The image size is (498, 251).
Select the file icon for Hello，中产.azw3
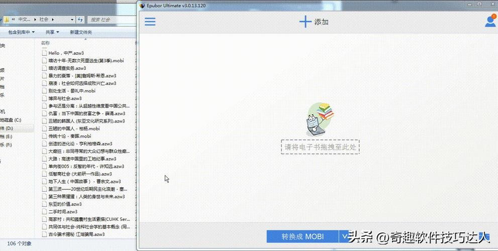tap(44, 53)
